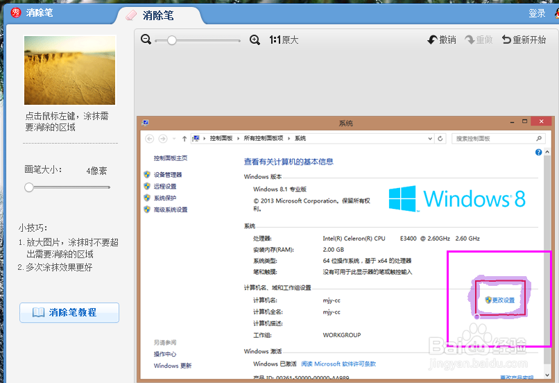Click the forward arrow in System window
The image size is (559, 383).
pos(162,138)
